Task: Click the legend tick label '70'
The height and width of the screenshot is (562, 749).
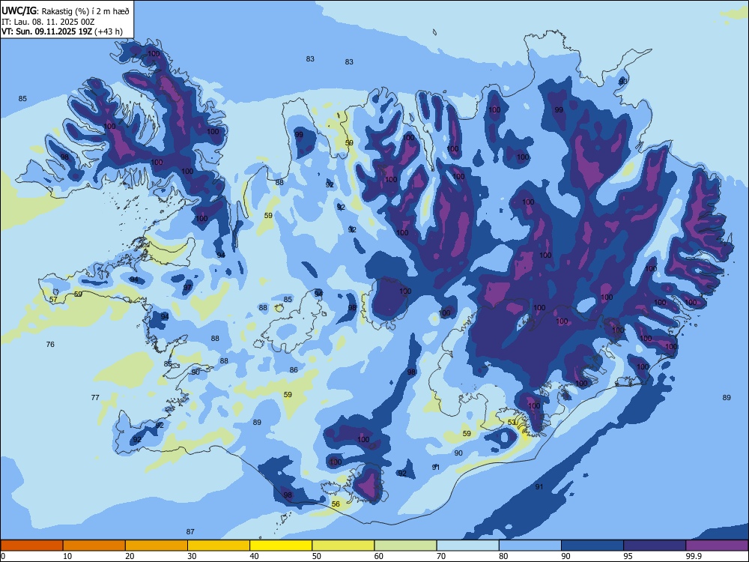Action: click(441, 556)
